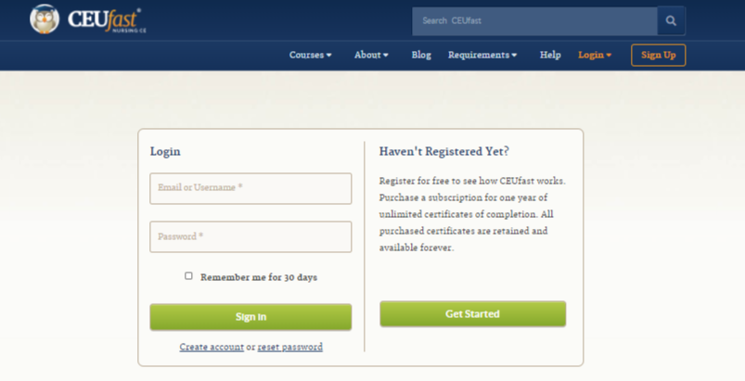The height and width of the screenshot is (381, 745).
Task: Click the green Sign In button
Action: pos(250,317)
